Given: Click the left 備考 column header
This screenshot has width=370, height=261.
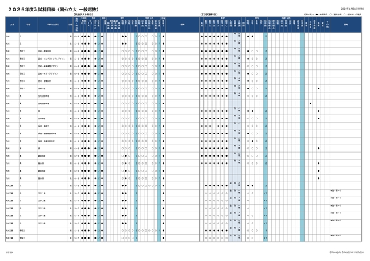Looking at the screenshot, I should pos(183,25).
